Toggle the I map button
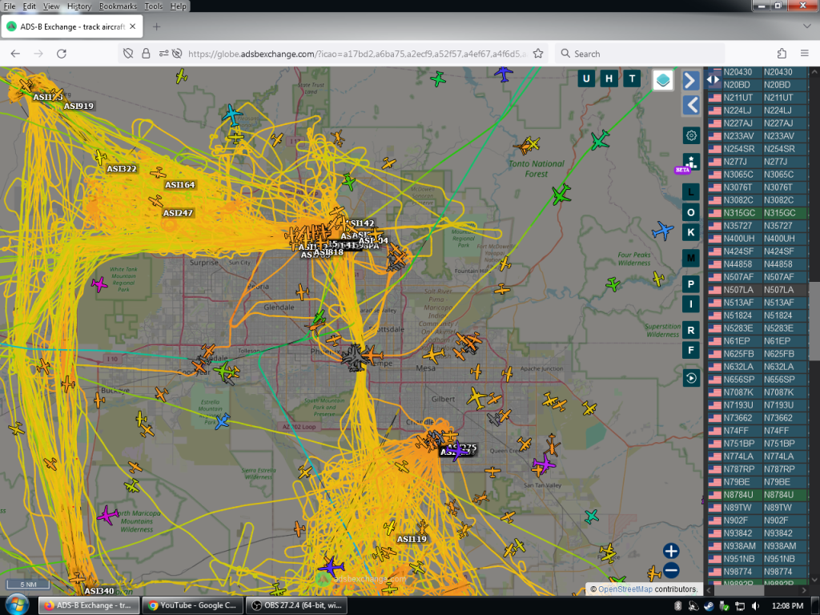This screenshot has height=615, width=820. pyautogui.click(x=691, y=303)
